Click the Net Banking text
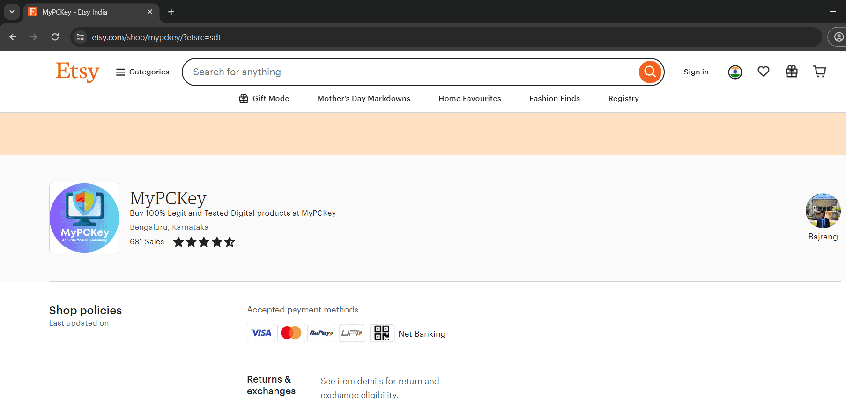This screenshot has width=846, height=406. tap(422, 334)
